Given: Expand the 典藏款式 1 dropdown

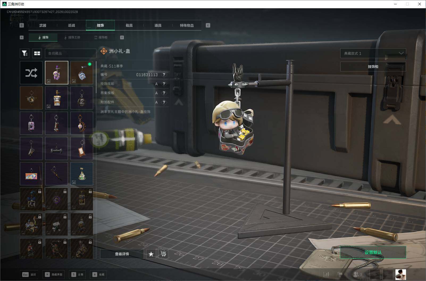Looking at the screenshot, I should click(x=373, y=53).
